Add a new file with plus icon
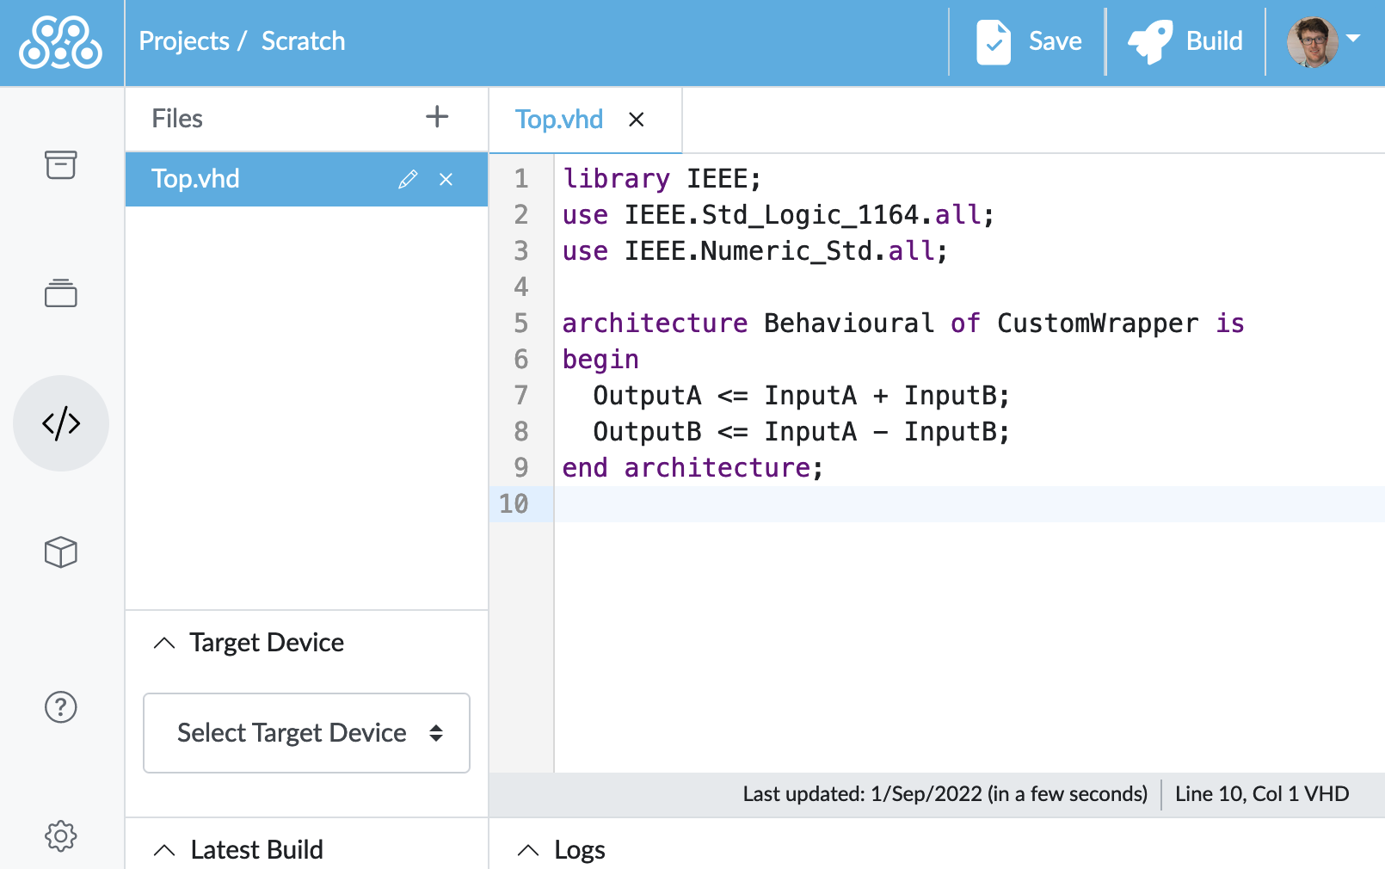 (x=437, y=117)
